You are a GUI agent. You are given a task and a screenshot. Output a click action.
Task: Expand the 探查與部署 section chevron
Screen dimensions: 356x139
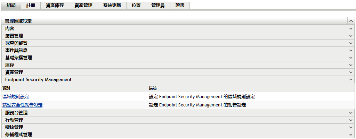[351, 43]
